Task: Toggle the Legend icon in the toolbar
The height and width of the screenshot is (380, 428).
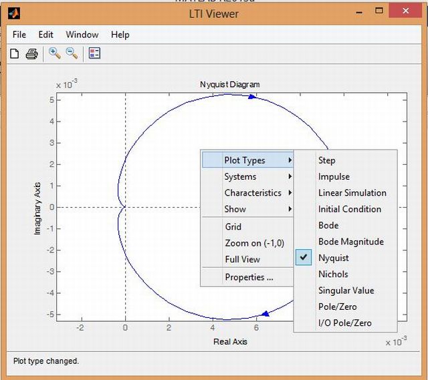Action: [94, 53]
